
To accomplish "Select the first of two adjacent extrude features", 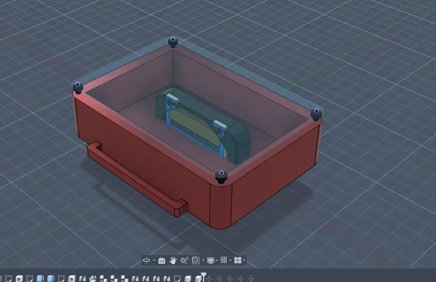I will click(40, 278).
